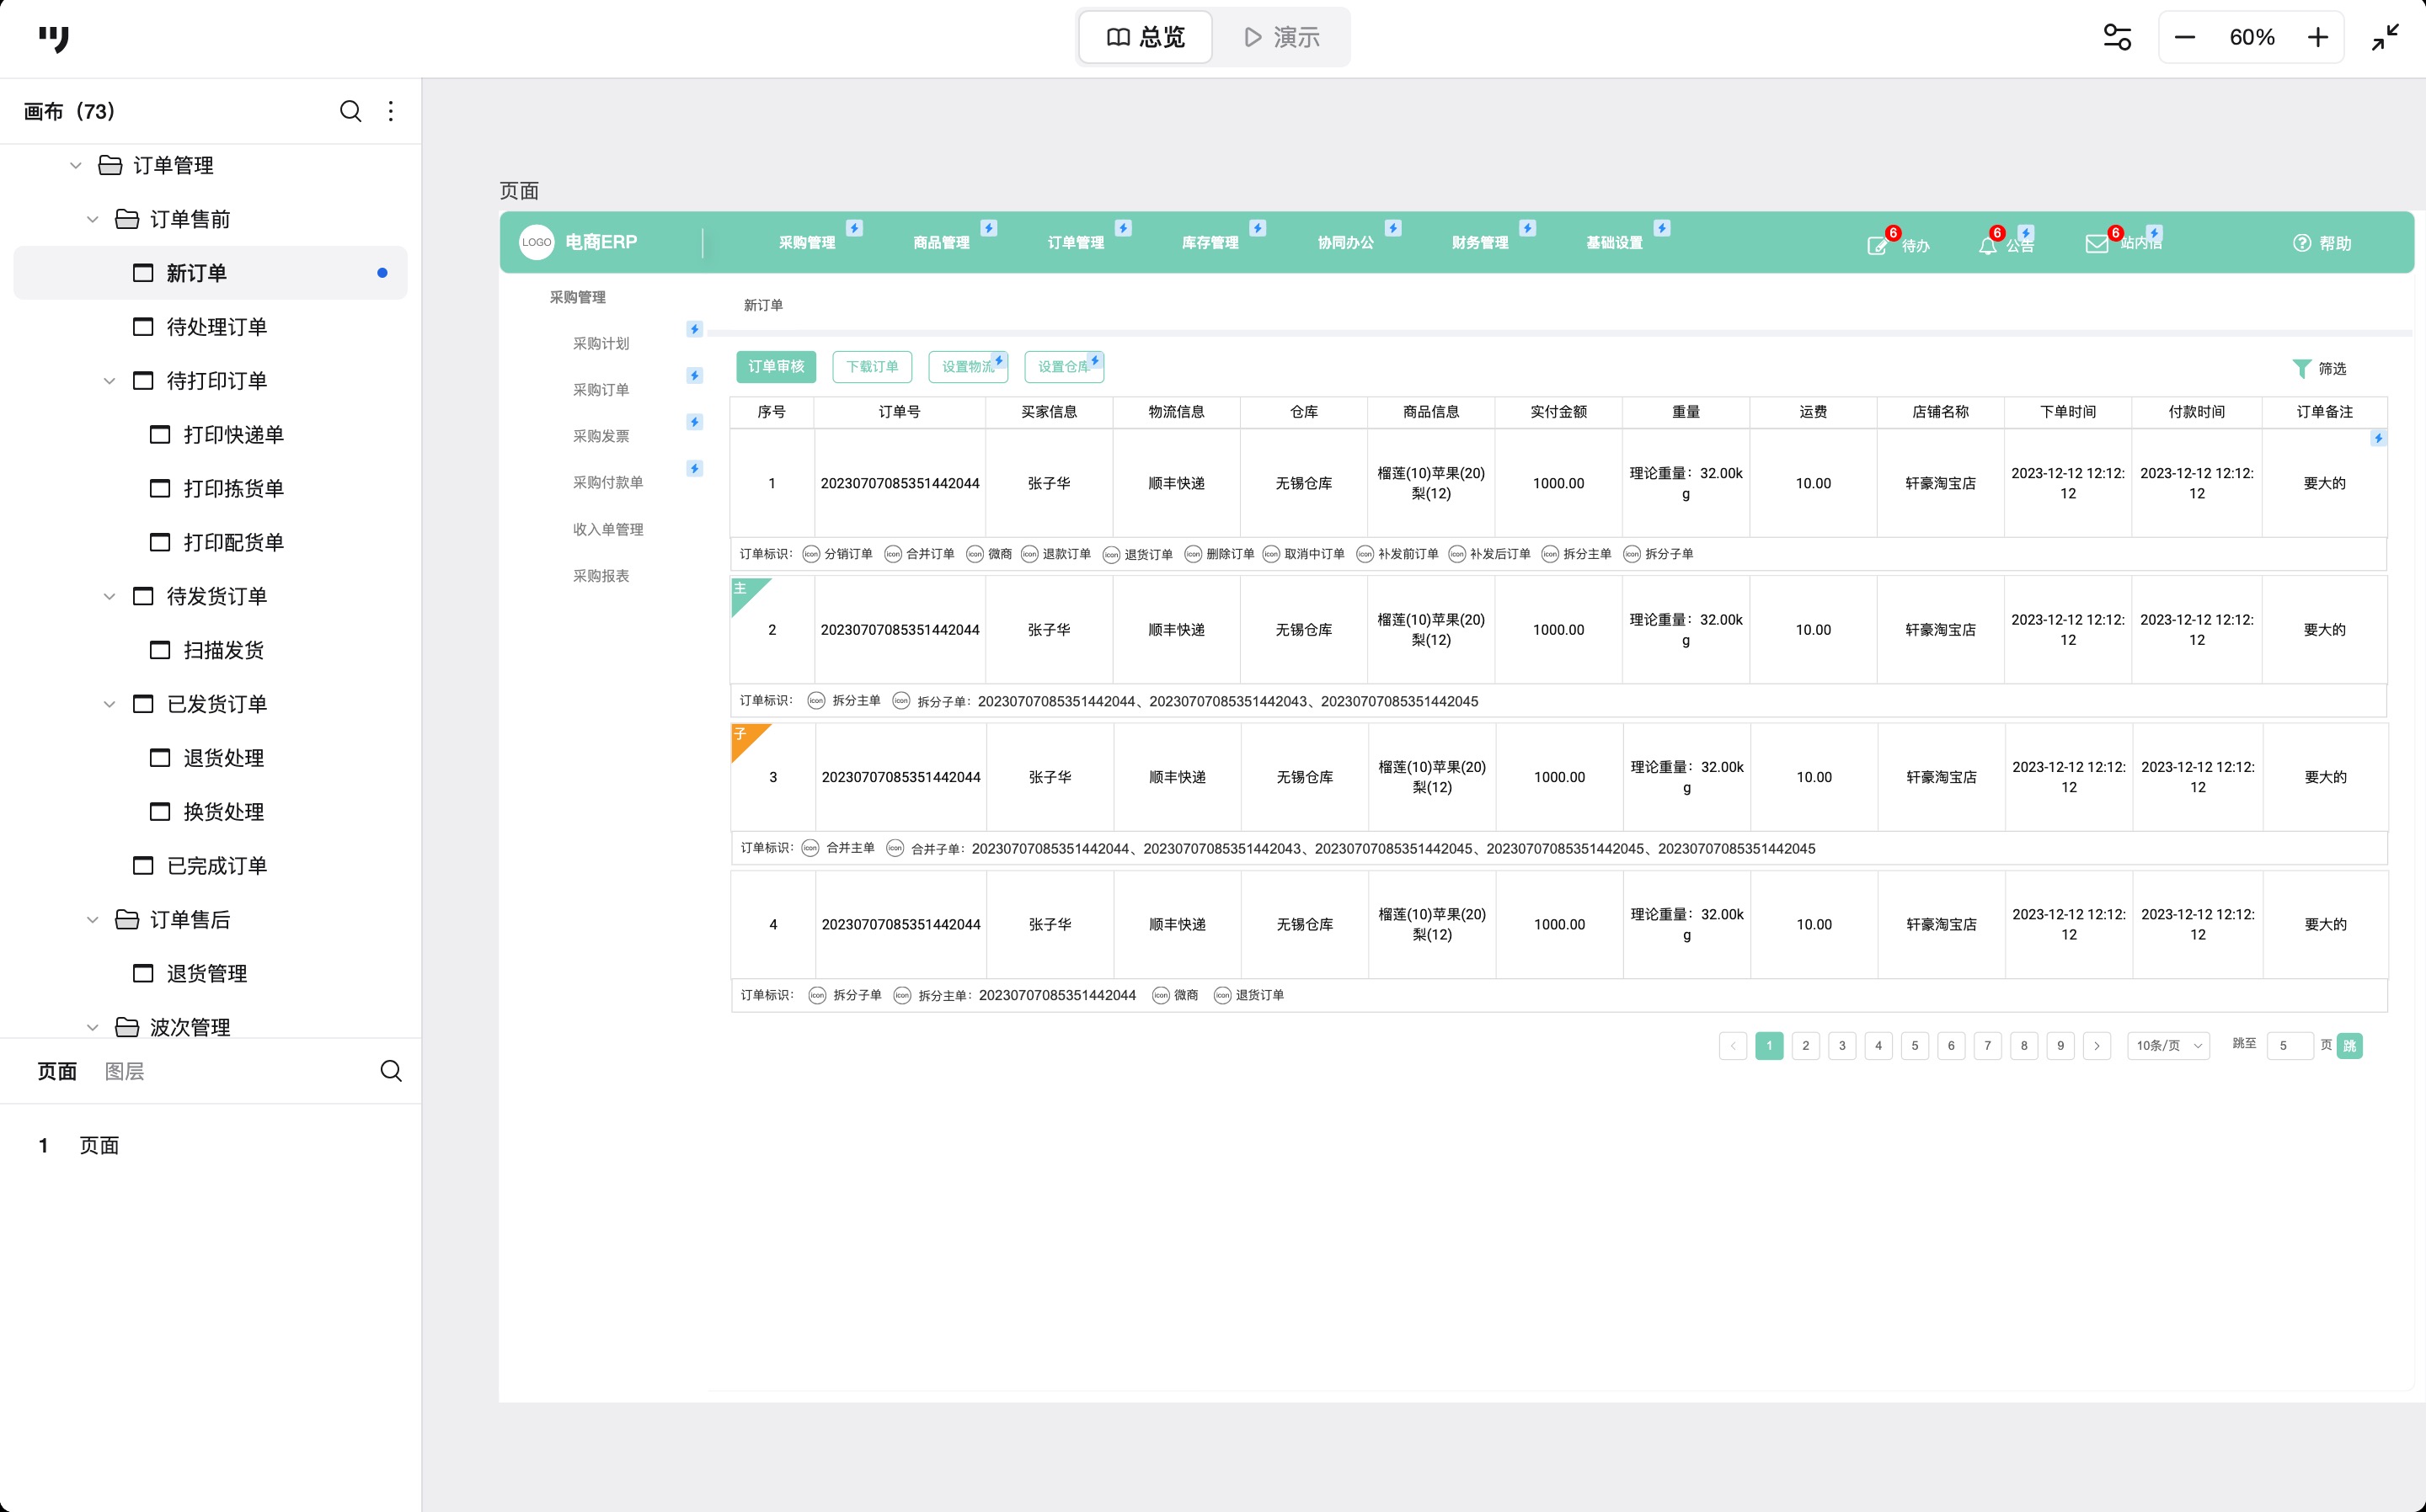Click the zoom in plus icon

tap(2318, 37)
